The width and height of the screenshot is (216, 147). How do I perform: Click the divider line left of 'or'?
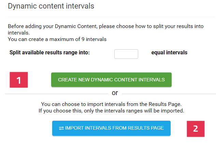[x=57, y=94]
